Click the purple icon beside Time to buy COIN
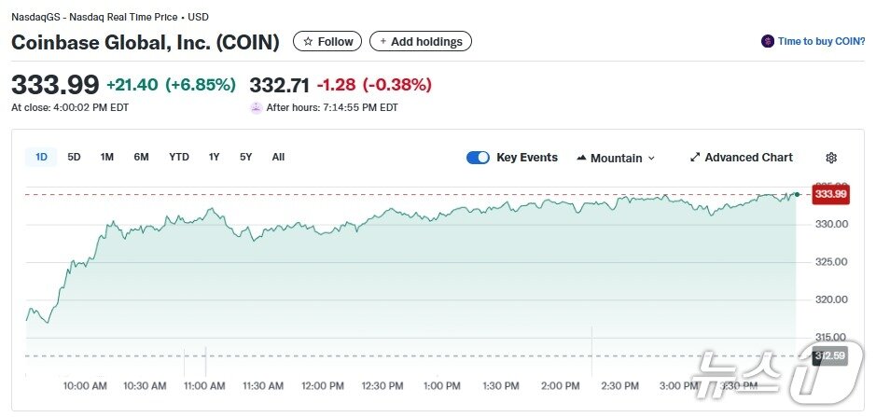 point(768,41)
